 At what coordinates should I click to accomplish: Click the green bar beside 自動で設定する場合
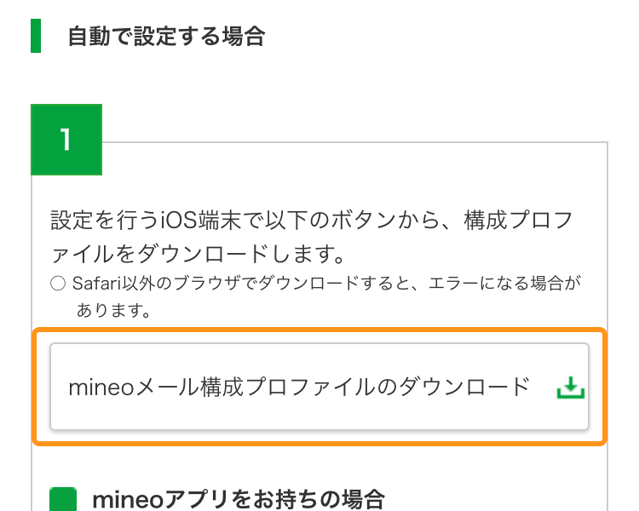[x=36, y=36]
